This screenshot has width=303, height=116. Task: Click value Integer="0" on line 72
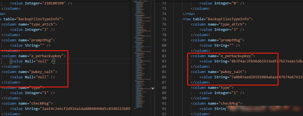click(222, 3)
